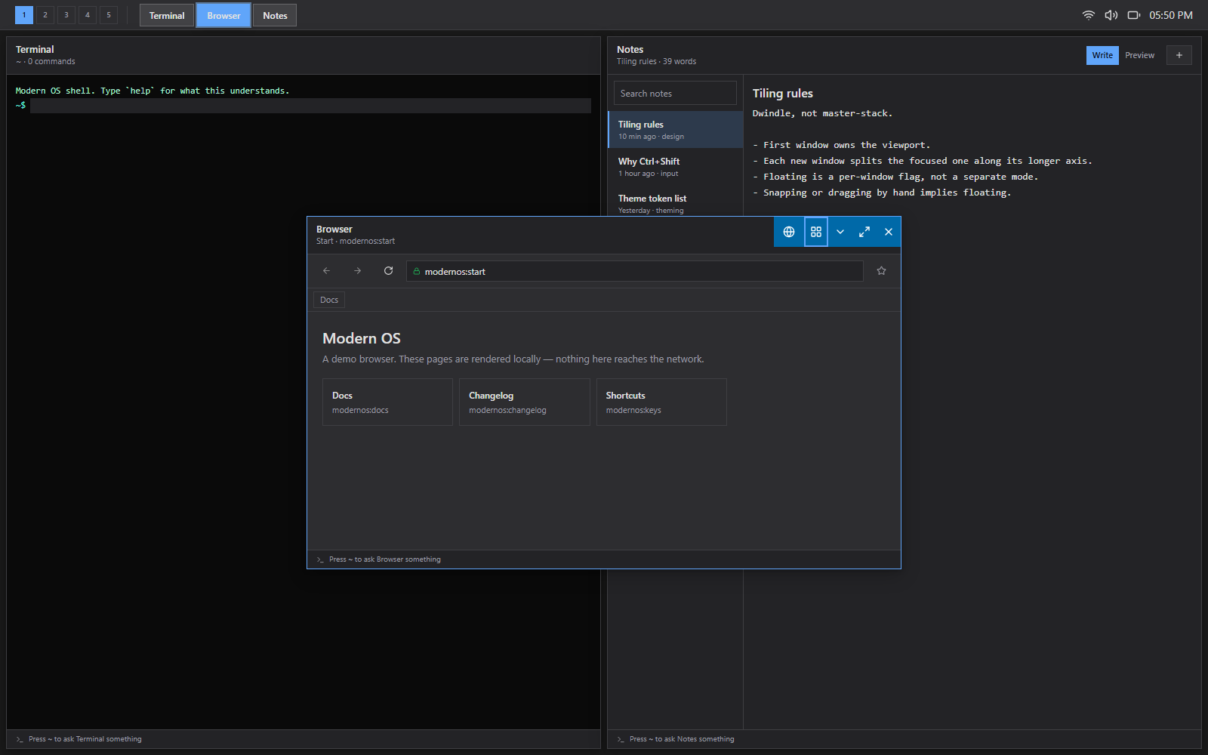Click the line starting 'Floating is a per-window flag'

tap(895, 177)
